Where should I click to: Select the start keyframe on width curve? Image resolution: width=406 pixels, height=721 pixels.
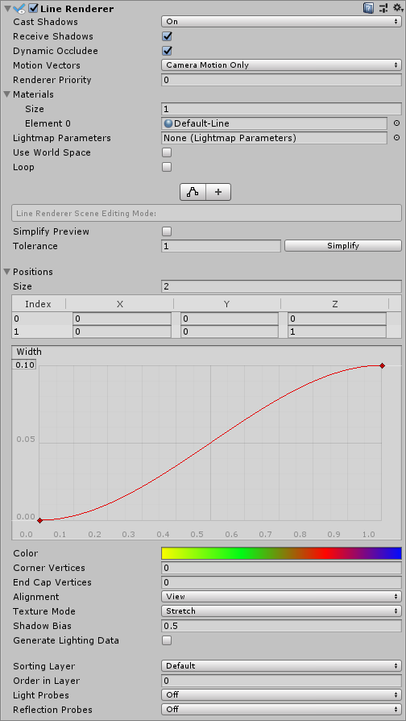click(x=40, y=520)
